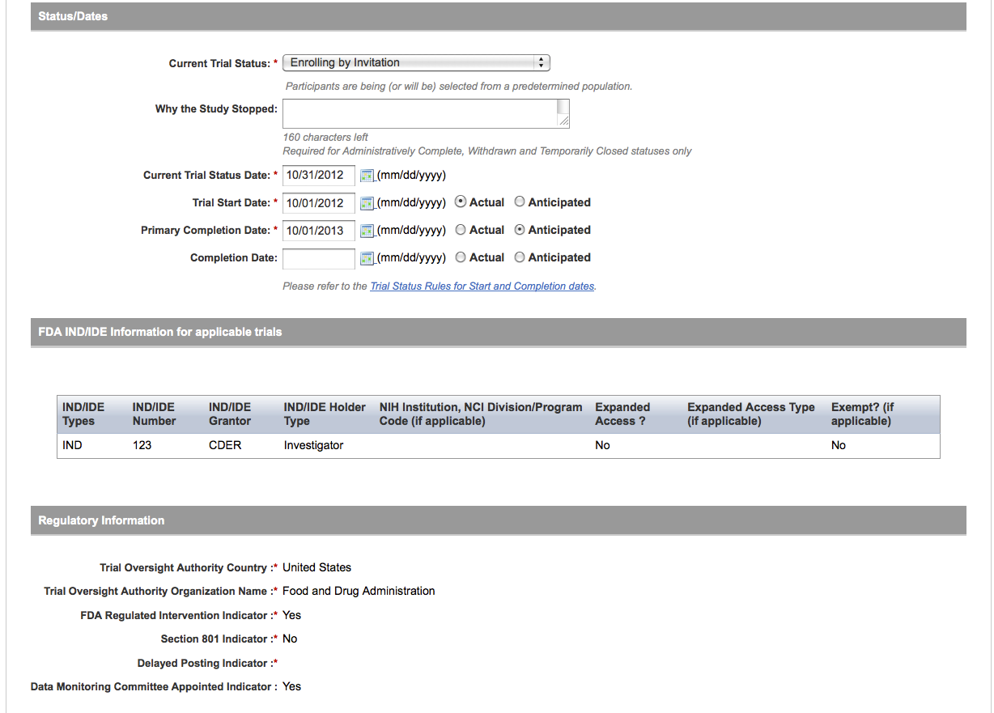994x713 pixels.
Task: Open calendar picker for Trial Start Date
Action: 367,203
